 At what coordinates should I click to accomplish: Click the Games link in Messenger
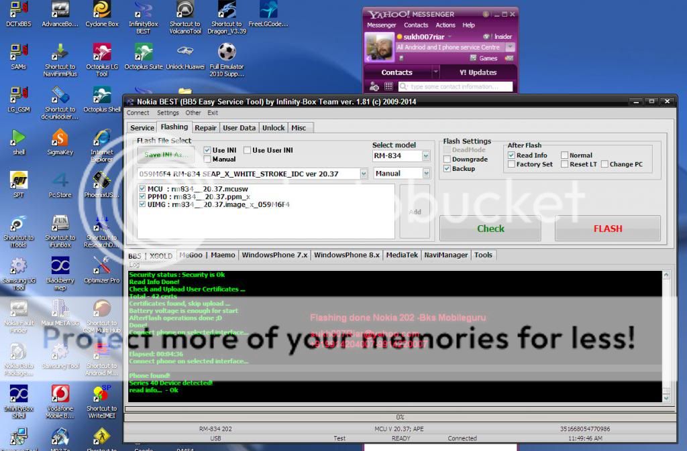point(488,58)
